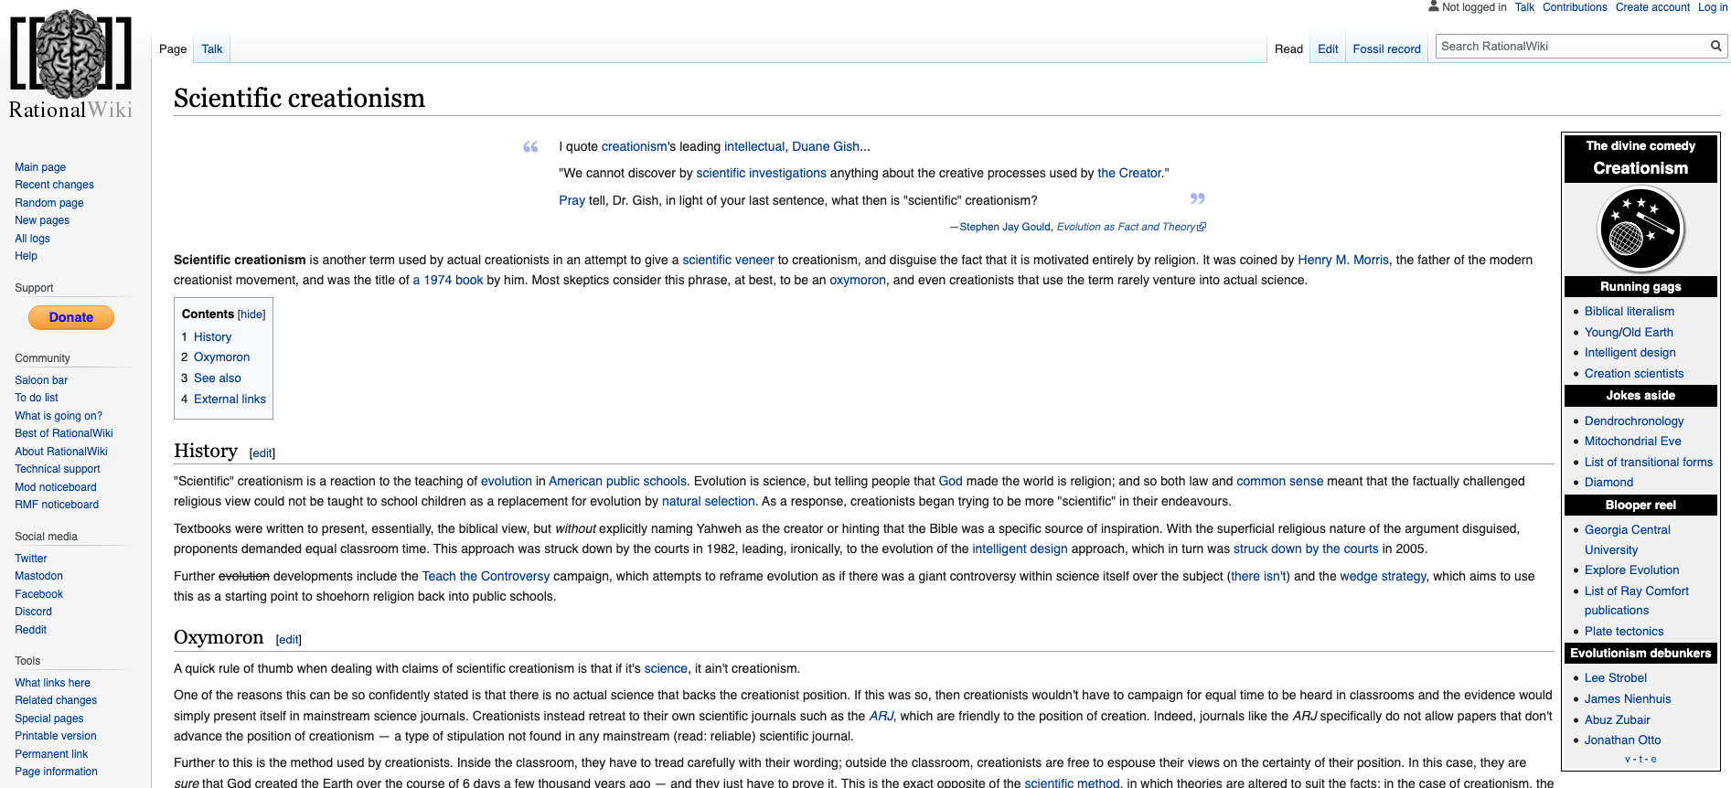Open To do list link

point(37,398)
